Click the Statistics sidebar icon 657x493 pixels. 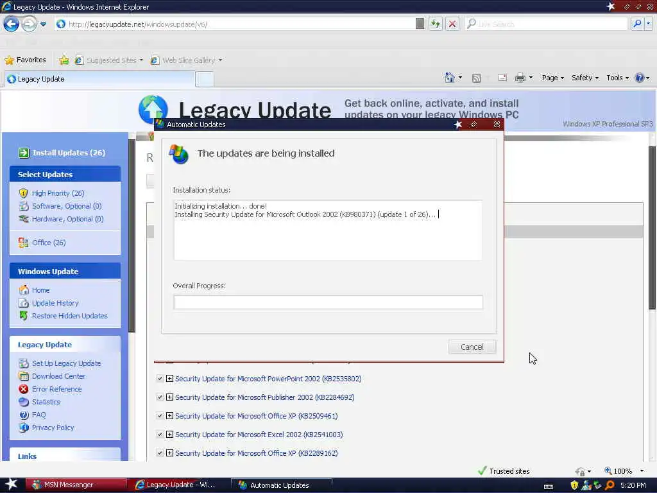click(x=24, y=402)
